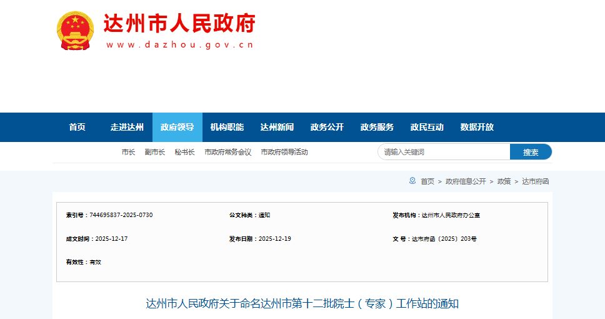Open 市政府常务会议 submenu link
This screenshot has width=605, height=319.
click(x=227, y=152)
